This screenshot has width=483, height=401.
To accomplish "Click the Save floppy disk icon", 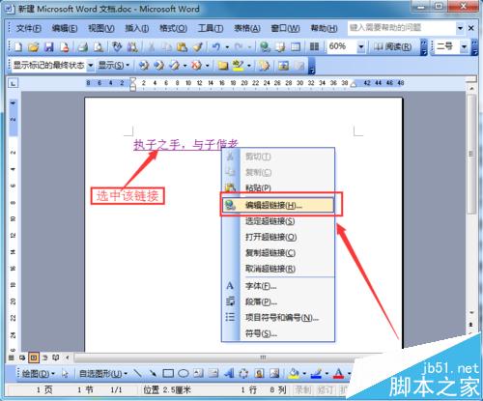I will click(49, 47).
